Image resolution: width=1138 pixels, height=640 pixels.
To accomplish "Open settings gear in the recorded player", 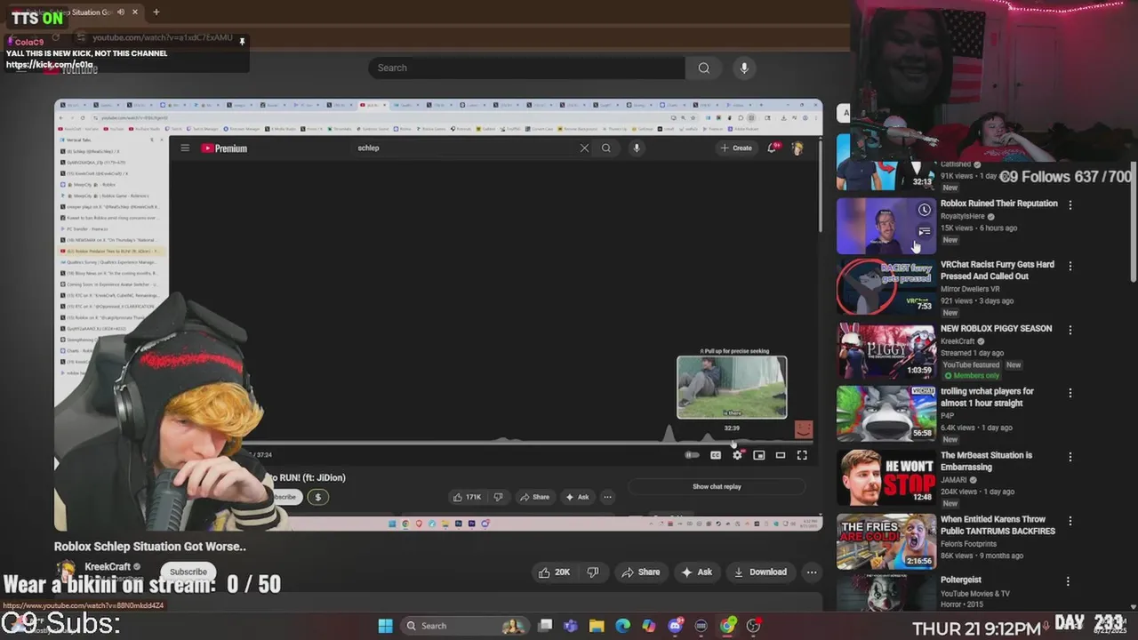I will click(737, 455).
